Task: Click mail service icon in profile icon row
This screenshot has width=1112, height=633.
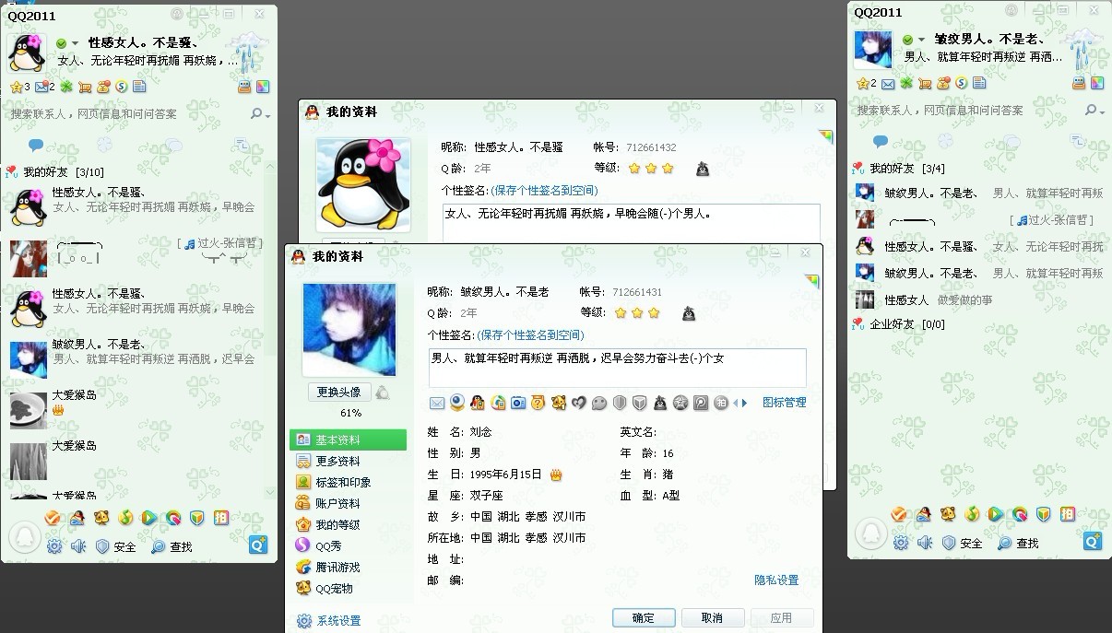Action: (x=437, y=403)
